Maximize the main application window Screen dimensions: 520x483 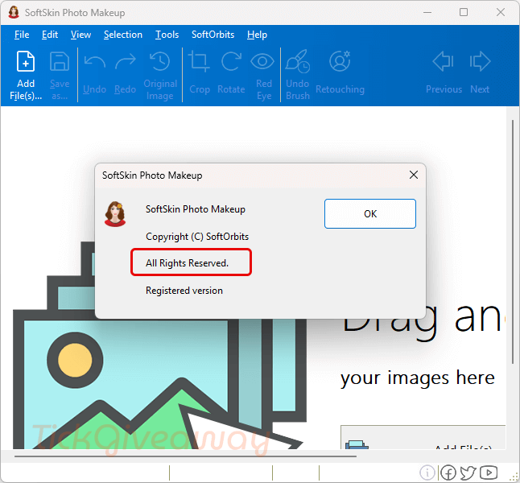pyautogui.click(x=464, y=12)
